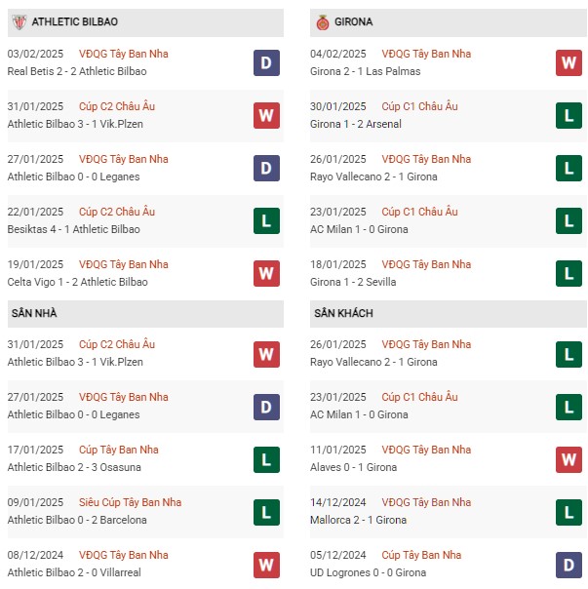Viewport: 588px width, 589px height.
Task: Click the D badge for UD Logrones match
Action: (568, 565)
